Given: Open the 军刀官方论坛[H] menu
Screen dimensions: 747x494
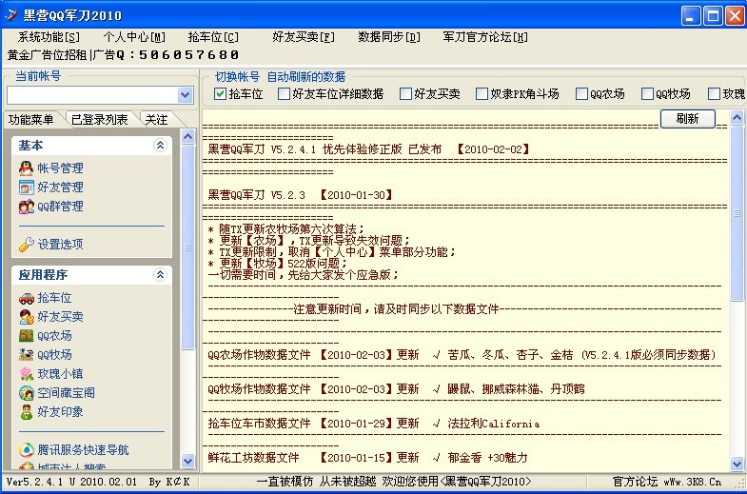Looking at the screenshot, I should [x=485, y=37].
